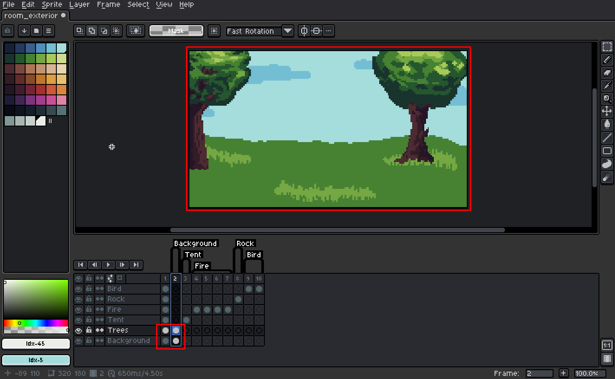
Task: Toggle the lock on the Background layer
Action: pyautogui.click(x=89, y=340)
